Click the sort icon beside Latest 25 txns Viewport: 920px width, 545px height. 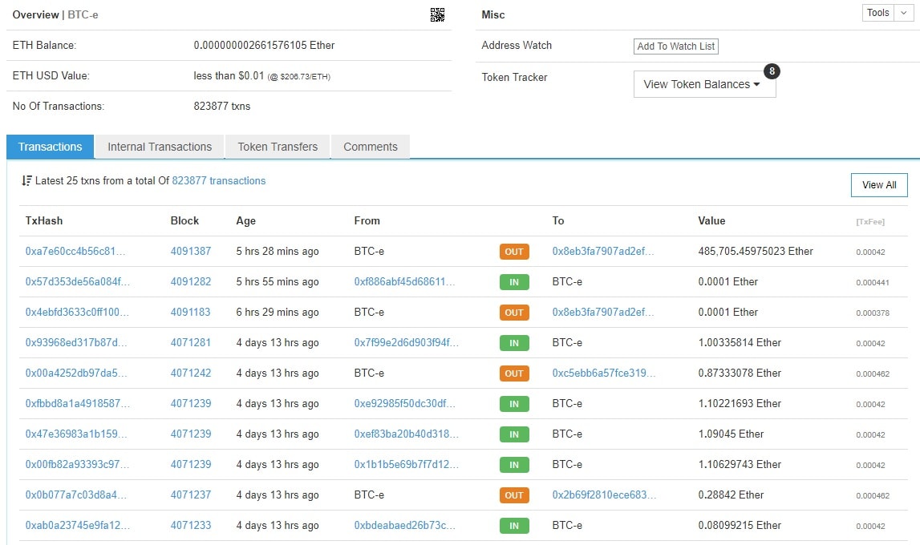(26, 181)
